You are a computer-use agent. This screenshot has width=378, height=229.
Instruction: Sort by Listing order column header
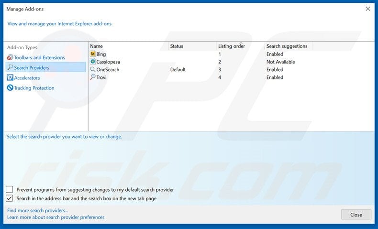tap(232, 46)
